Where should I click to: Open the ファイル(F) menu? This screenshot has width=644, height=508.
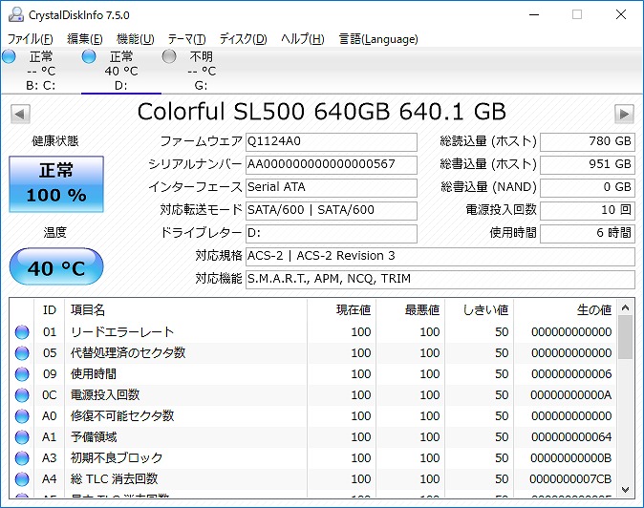[31, 39]
